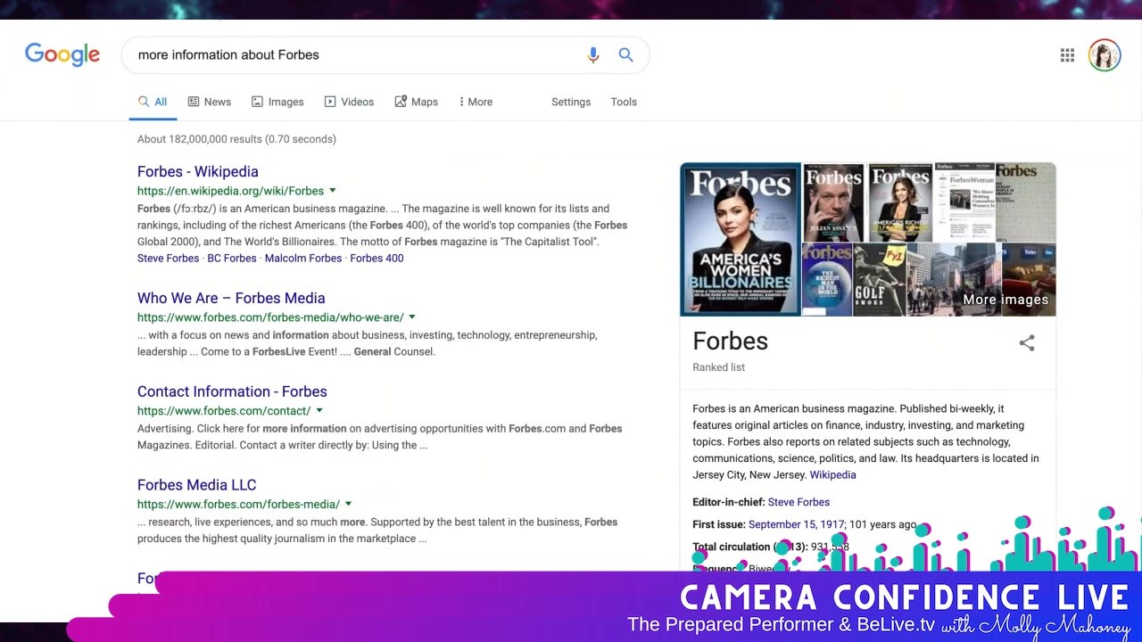Expand the Wikipedia result URL dropdown arrow

pos(333,190)
